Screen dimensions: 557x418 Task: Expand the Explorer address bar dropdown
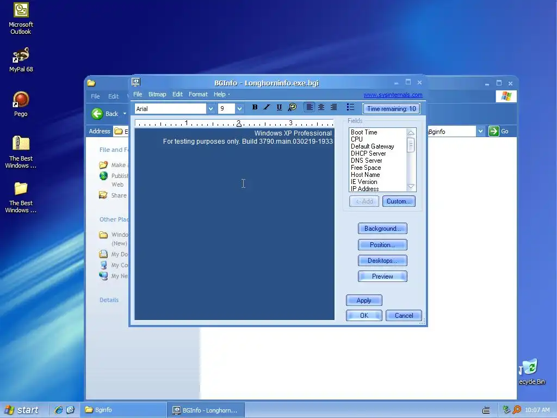tap(480, 131)
